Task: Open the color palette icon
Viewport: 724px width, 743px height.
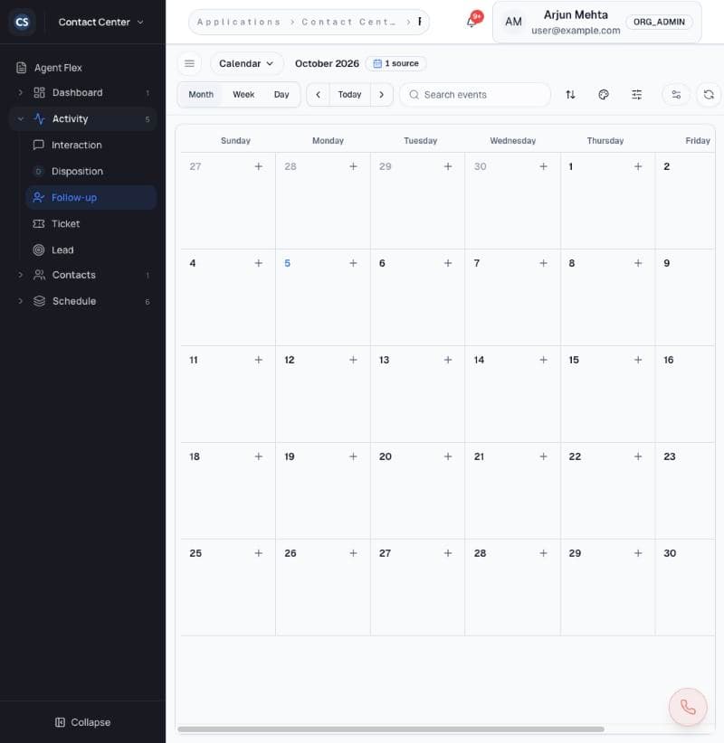Action: pyautogui.click(x=604, y=95)
